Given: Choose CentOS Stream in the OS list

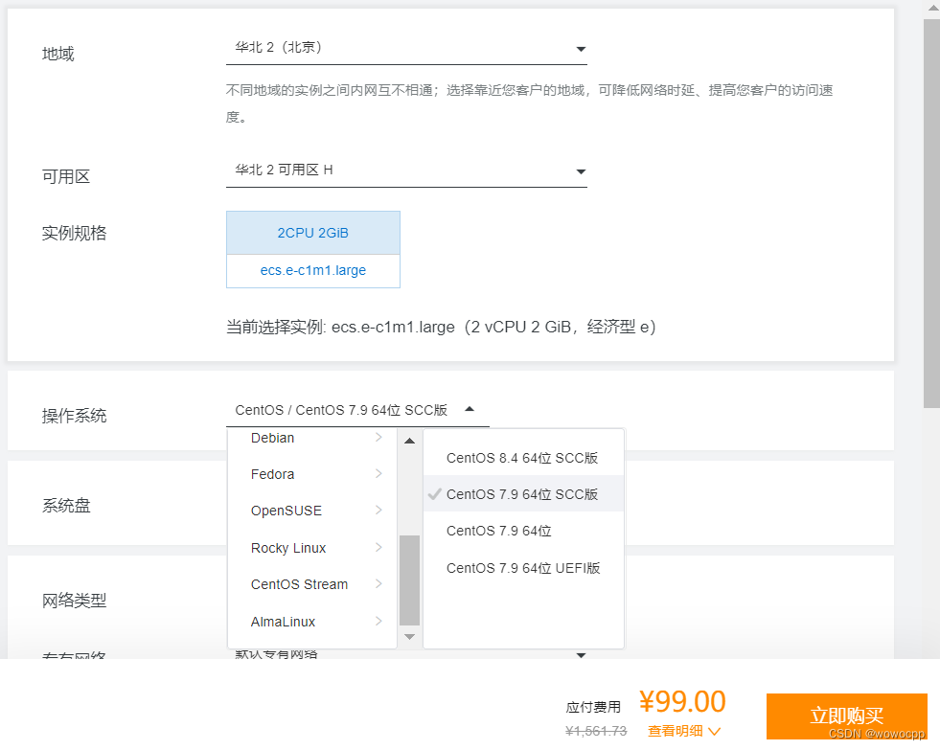Looking at the screenshot, I should pos(312,584).
